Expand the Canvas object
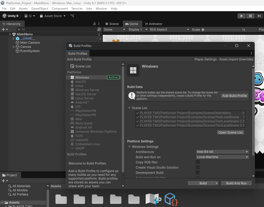The width and height of the screenshot is (264, 207). pyautogui.click(x=14, y=47)
